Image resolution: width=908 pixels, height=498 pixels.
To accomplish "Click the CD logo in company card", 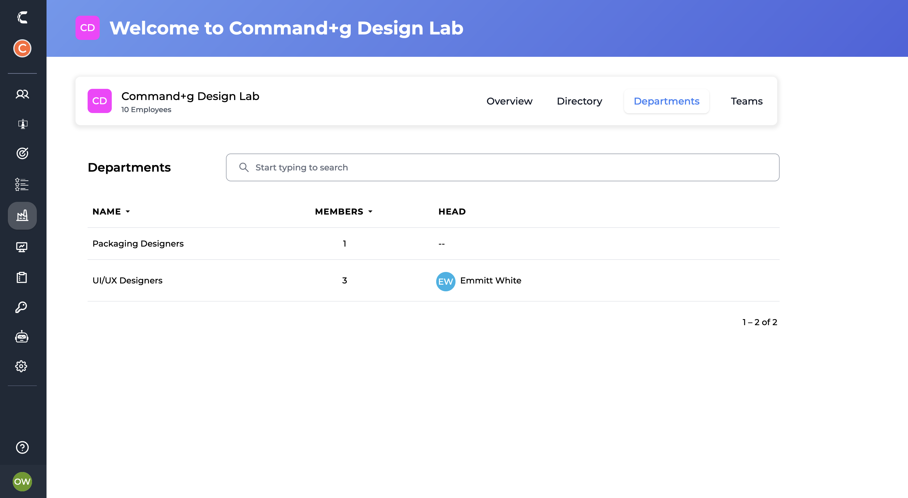I will click(x=100, y=101).
